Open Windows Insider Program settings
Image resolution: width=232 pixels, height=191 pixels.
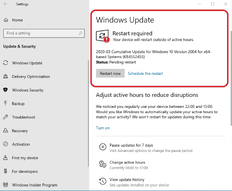pos(35,185)
